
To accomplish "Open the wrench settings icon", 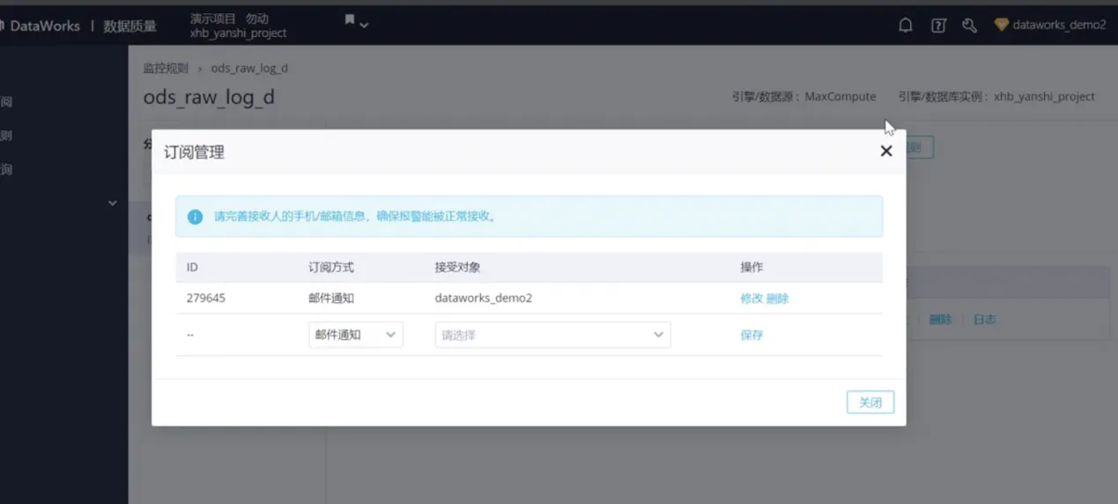I will point(969,26).
